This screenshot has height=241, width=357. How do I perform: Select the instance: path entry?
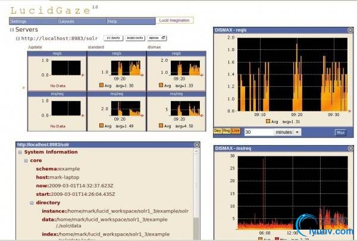(115, 211)
